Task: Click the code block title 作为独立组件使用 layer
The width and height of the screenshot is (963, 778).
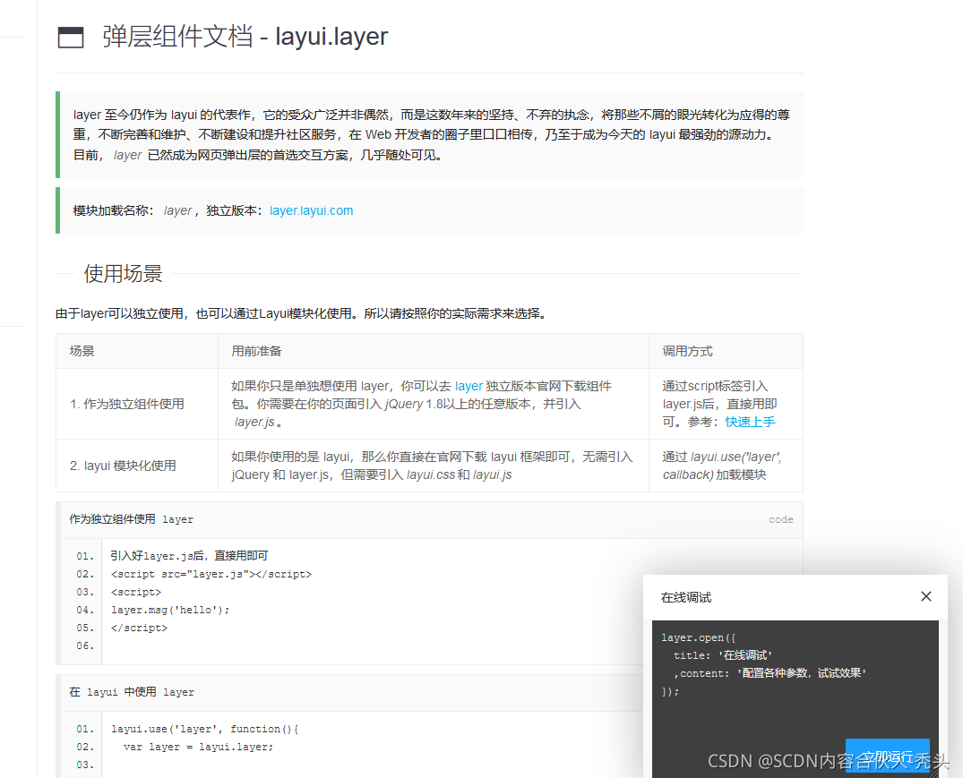Action: pyautogui.click(x=131, y=519)
